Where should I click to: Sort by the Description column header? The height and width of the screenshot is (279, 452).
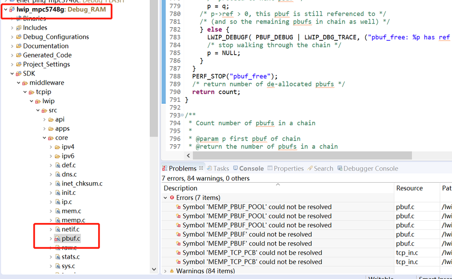point(278,188)
